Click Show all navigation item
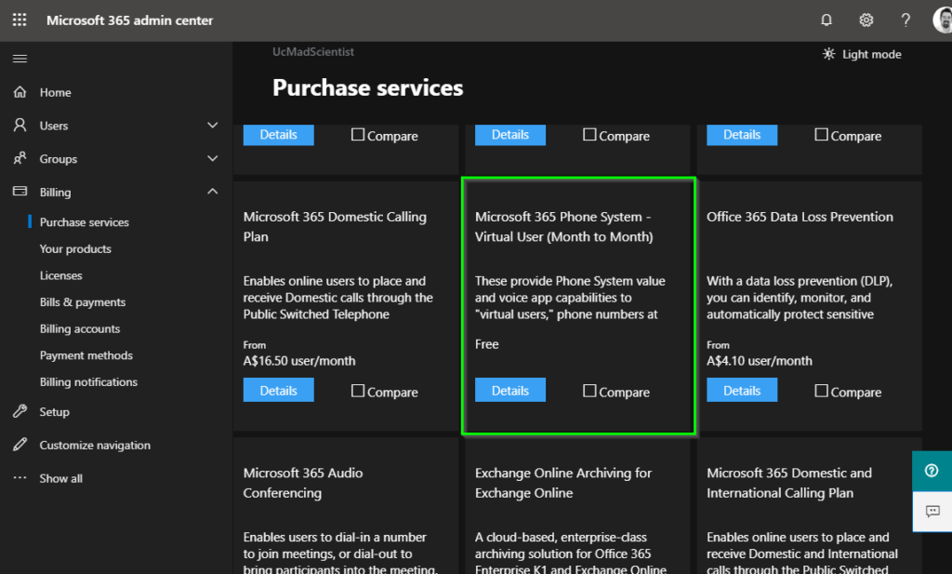 click(60, 478)
